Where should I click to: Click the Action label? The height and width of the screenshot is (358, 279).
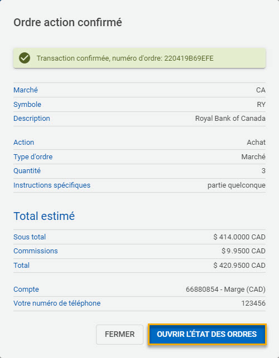tap(24, 142)
